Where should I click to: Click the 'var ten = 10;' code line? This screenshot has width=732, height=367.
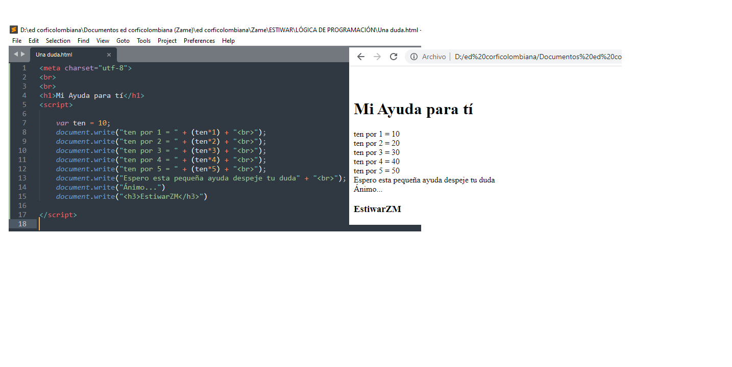pos(83,123)
